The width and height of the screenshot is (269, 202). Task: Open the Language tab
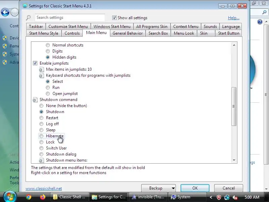coord(231,27)
